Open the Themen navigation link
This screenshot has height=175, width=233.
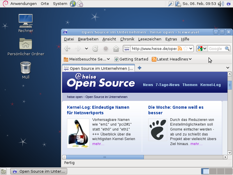[x=190, y=85]
